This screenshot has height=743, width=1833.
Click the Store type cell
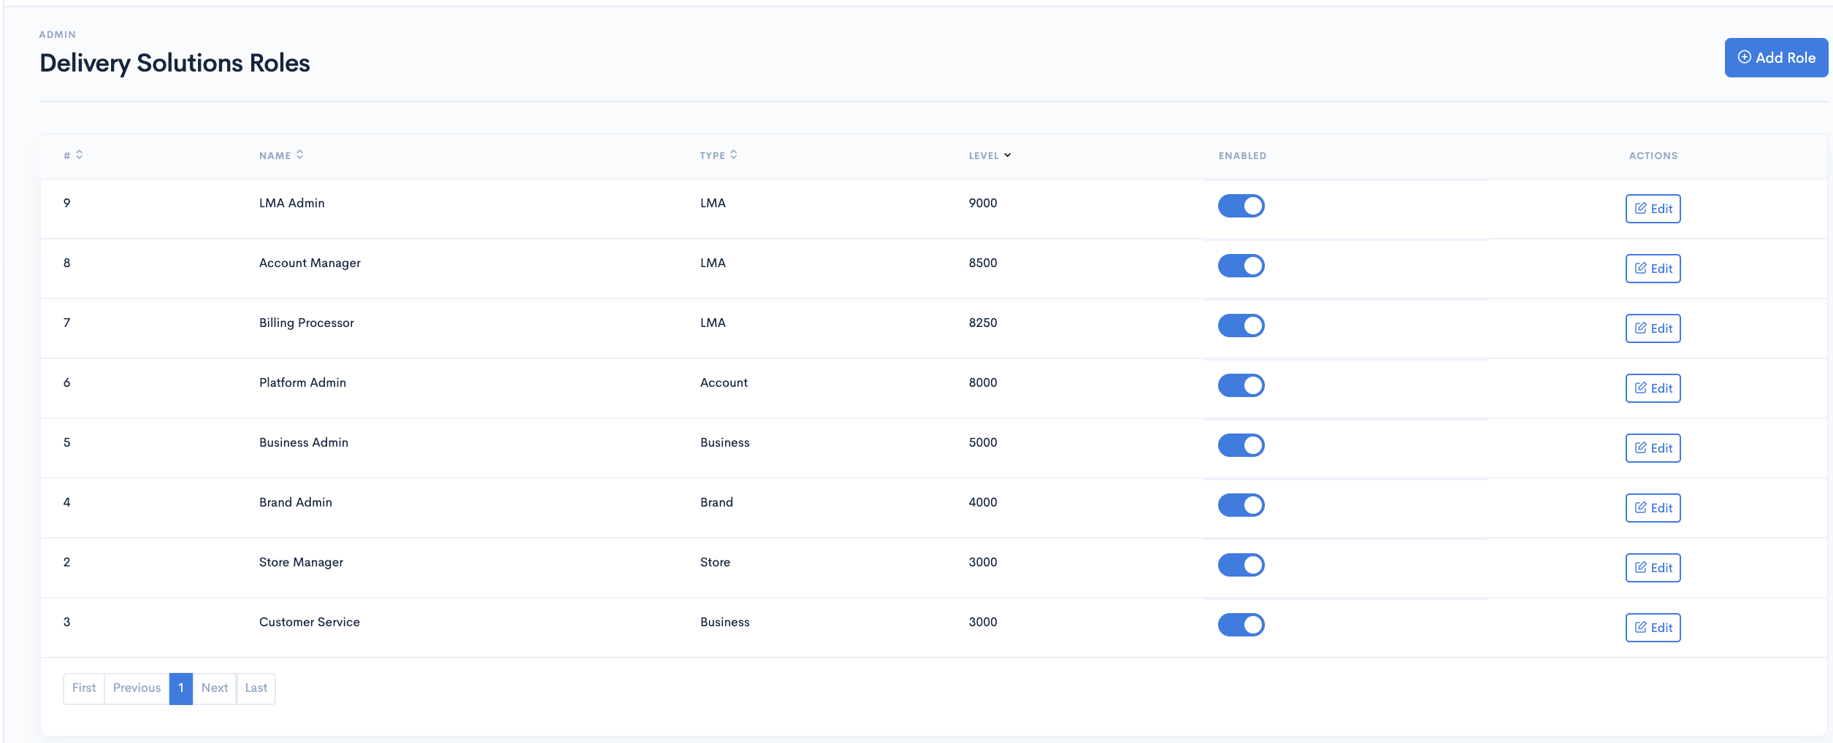[715, 562]
